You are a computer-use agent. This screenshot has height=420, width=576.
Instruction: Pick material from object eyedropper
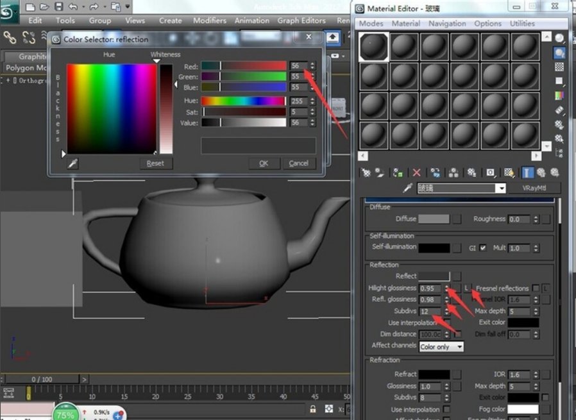(406, 189)
